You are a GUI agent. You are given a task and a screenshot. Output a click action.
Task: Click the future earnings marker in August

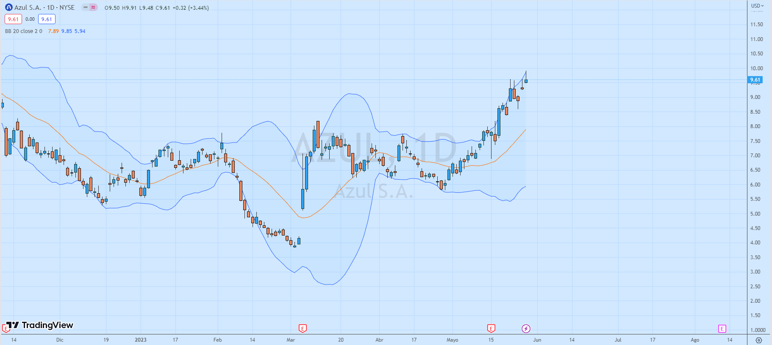point(722,329)
